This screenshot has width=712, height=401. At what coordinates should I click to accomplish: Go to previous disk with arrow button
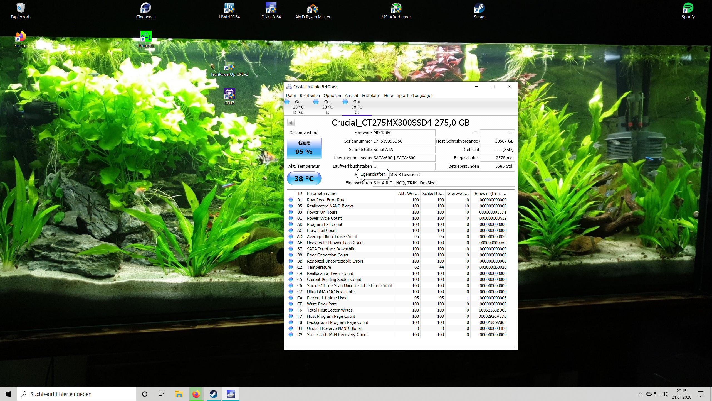(291, 123)
